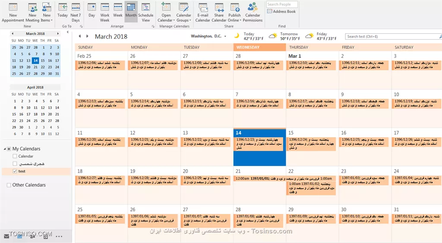Click Share Calendar

[x=219, y=13]
